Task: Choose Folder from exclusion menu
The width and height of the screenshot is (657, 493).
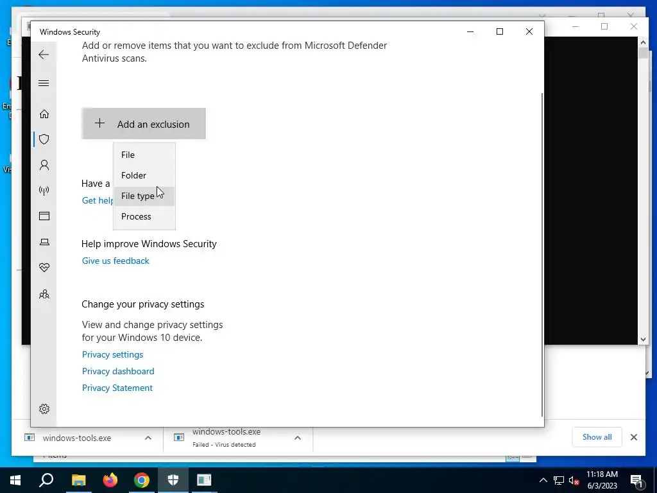Action: point(144,175)
